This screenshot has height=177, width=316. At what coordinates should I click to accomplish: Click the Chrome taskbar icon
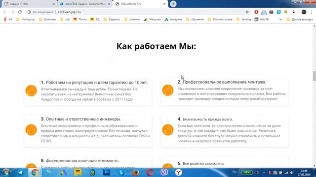coord(35,173)
